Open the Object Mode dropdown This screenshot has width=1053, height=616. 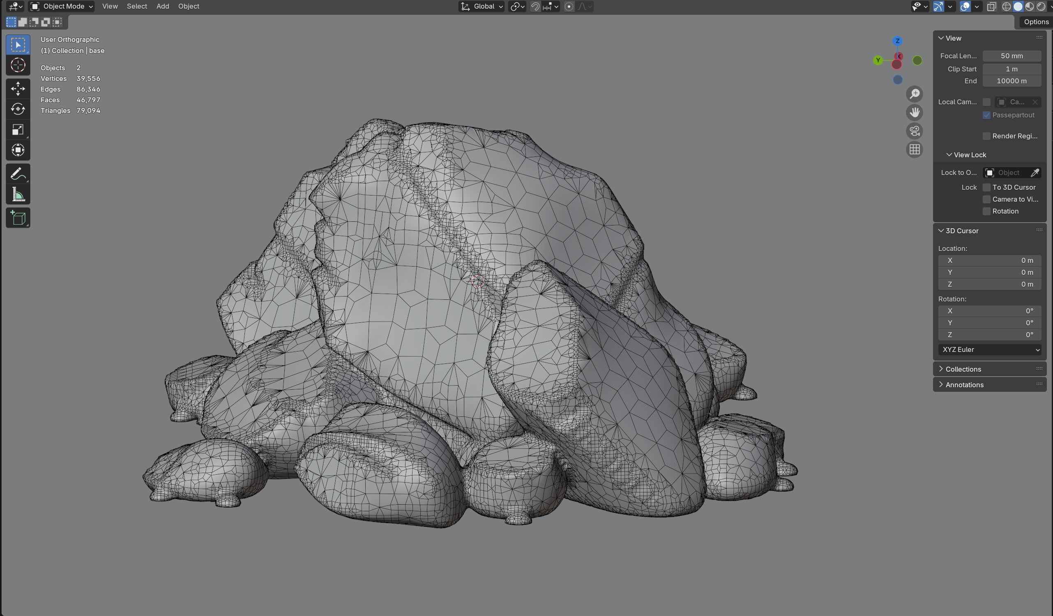(62, 6)
